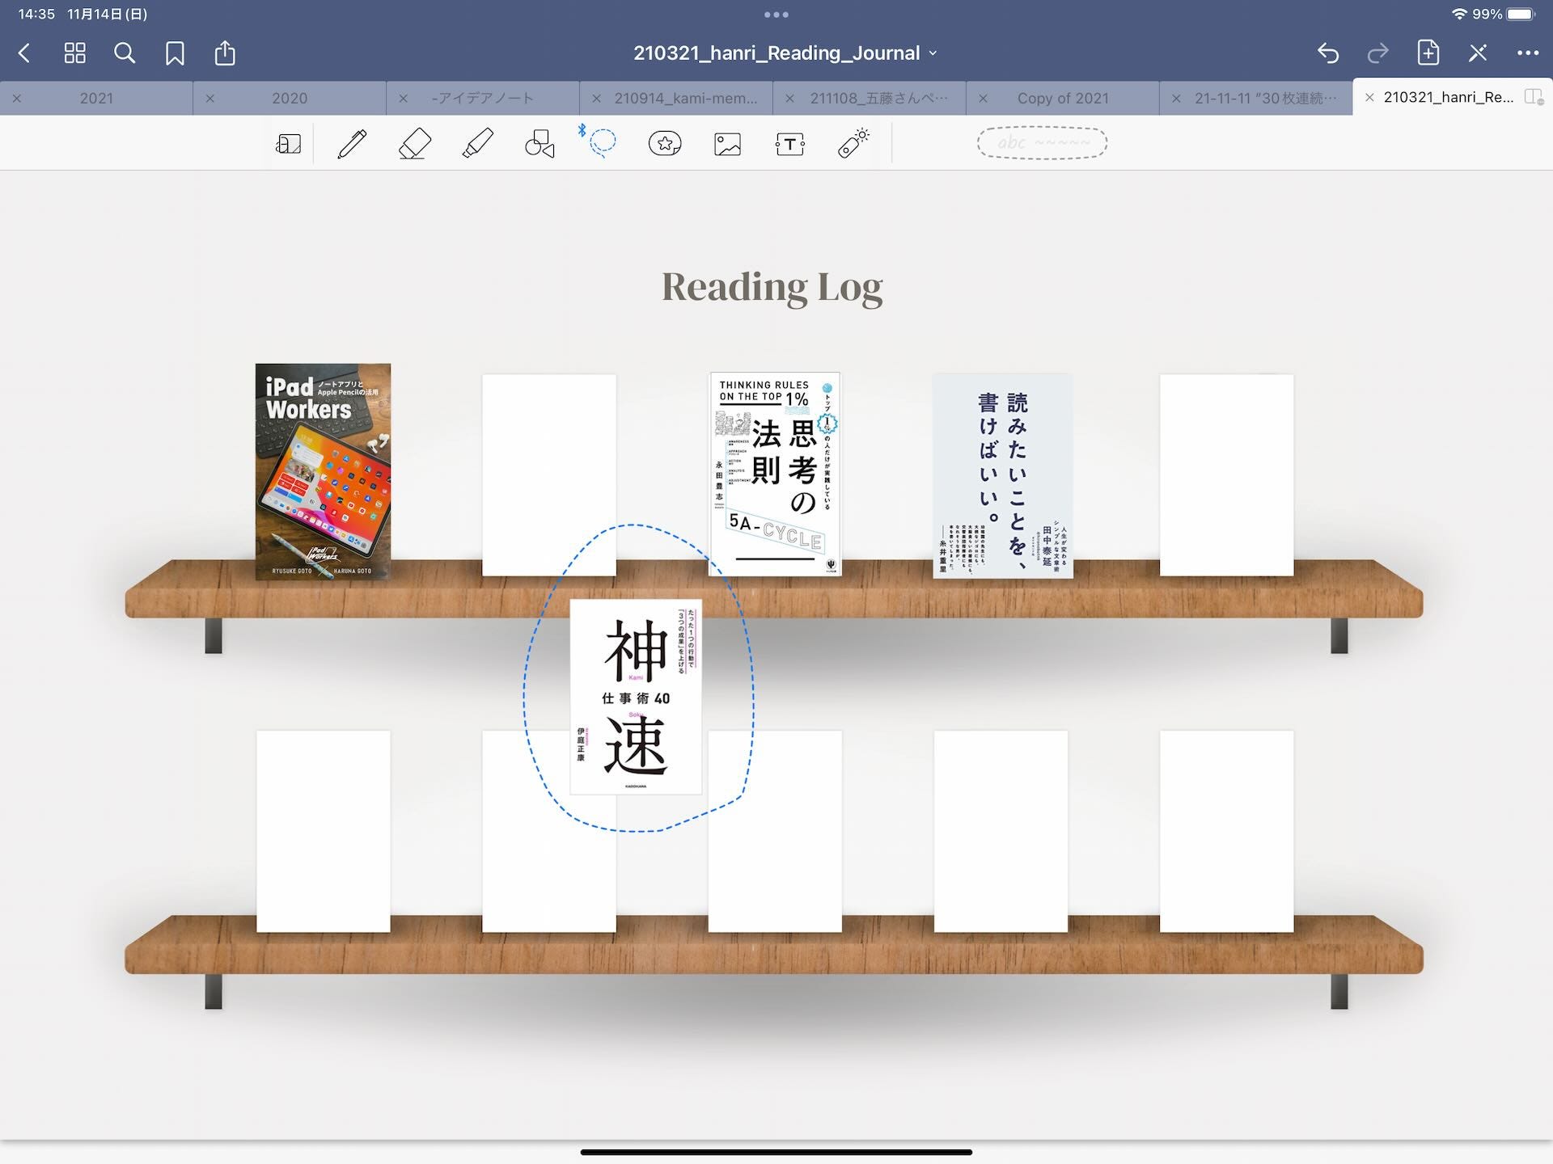Select the Lasso selection tool
Viewport: 1553px width, 1164px height.
click(x=599, y=142)
